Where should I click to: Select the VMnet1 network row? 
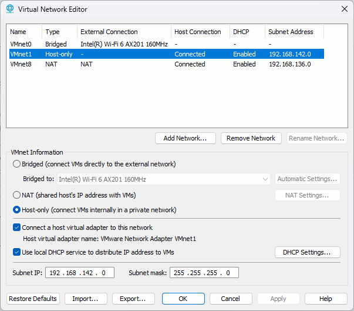point(167,54)
